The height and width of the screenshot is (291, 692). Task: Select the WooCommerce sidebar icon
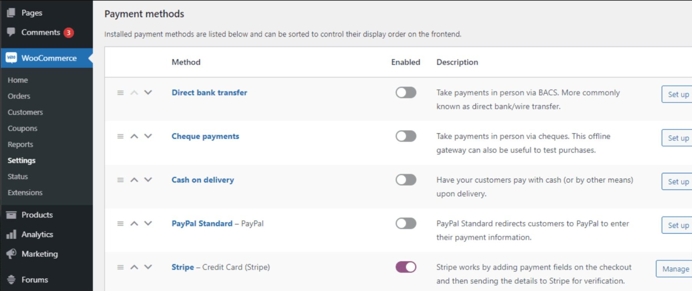pyautogui.click(x=12, y=58)
